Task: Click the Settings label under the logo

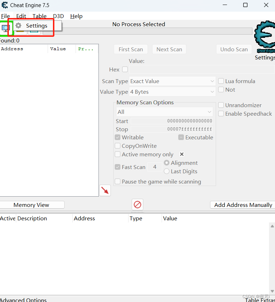Action: tap(265, 57)
